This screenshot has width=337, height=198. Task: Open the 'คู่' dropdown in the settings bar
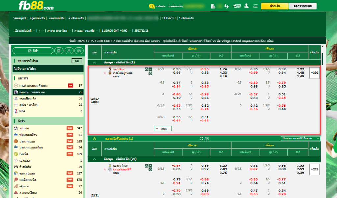(41, 31)
